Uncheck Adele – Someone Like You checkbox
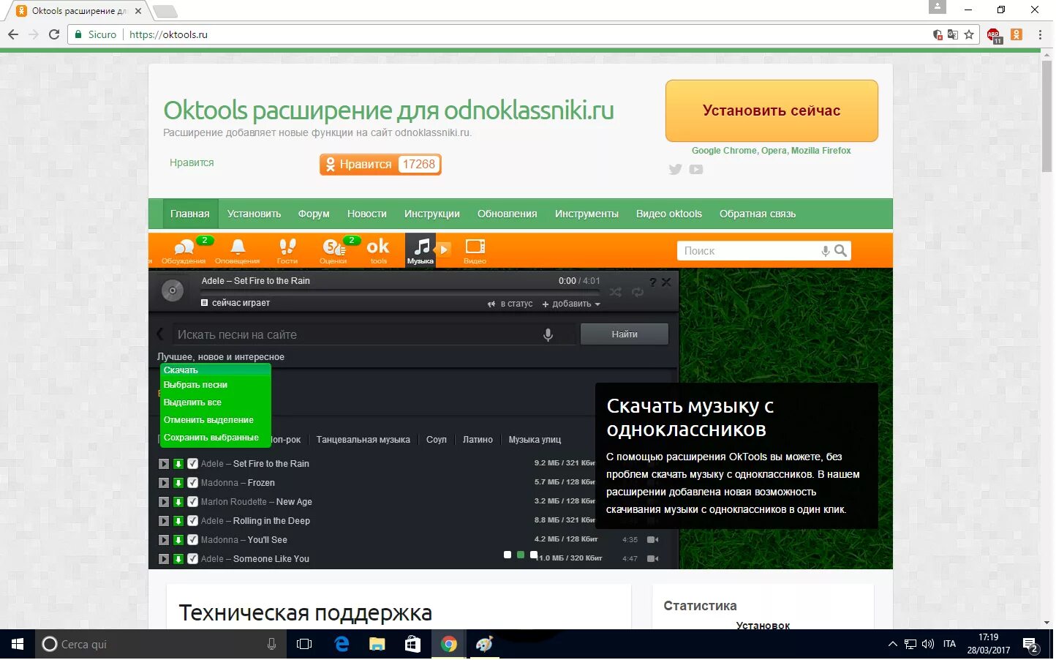The width and height of the screenshot is (1056, 660). coord(193,560)
